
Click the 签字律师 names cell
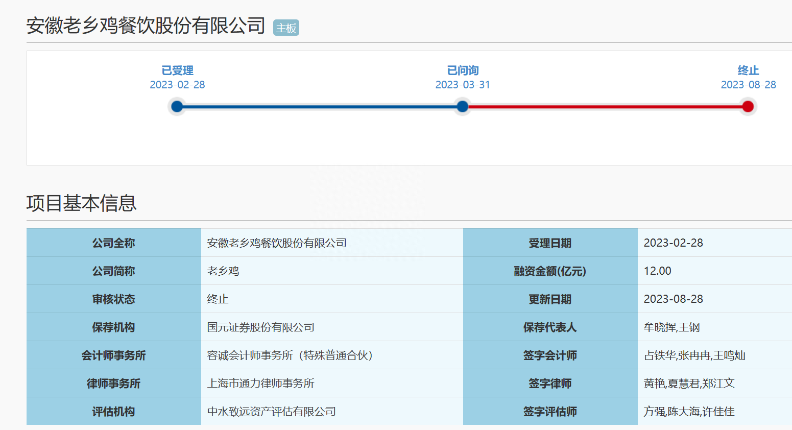pyautogui.click(x=689, y=384)
